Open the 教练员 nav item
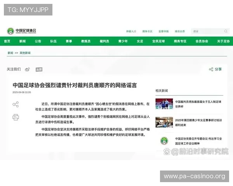 click(86, 41)
